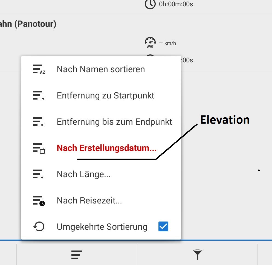Click the circular arrow reverse-sort icon
272x265 pixels.
point(39,227)
